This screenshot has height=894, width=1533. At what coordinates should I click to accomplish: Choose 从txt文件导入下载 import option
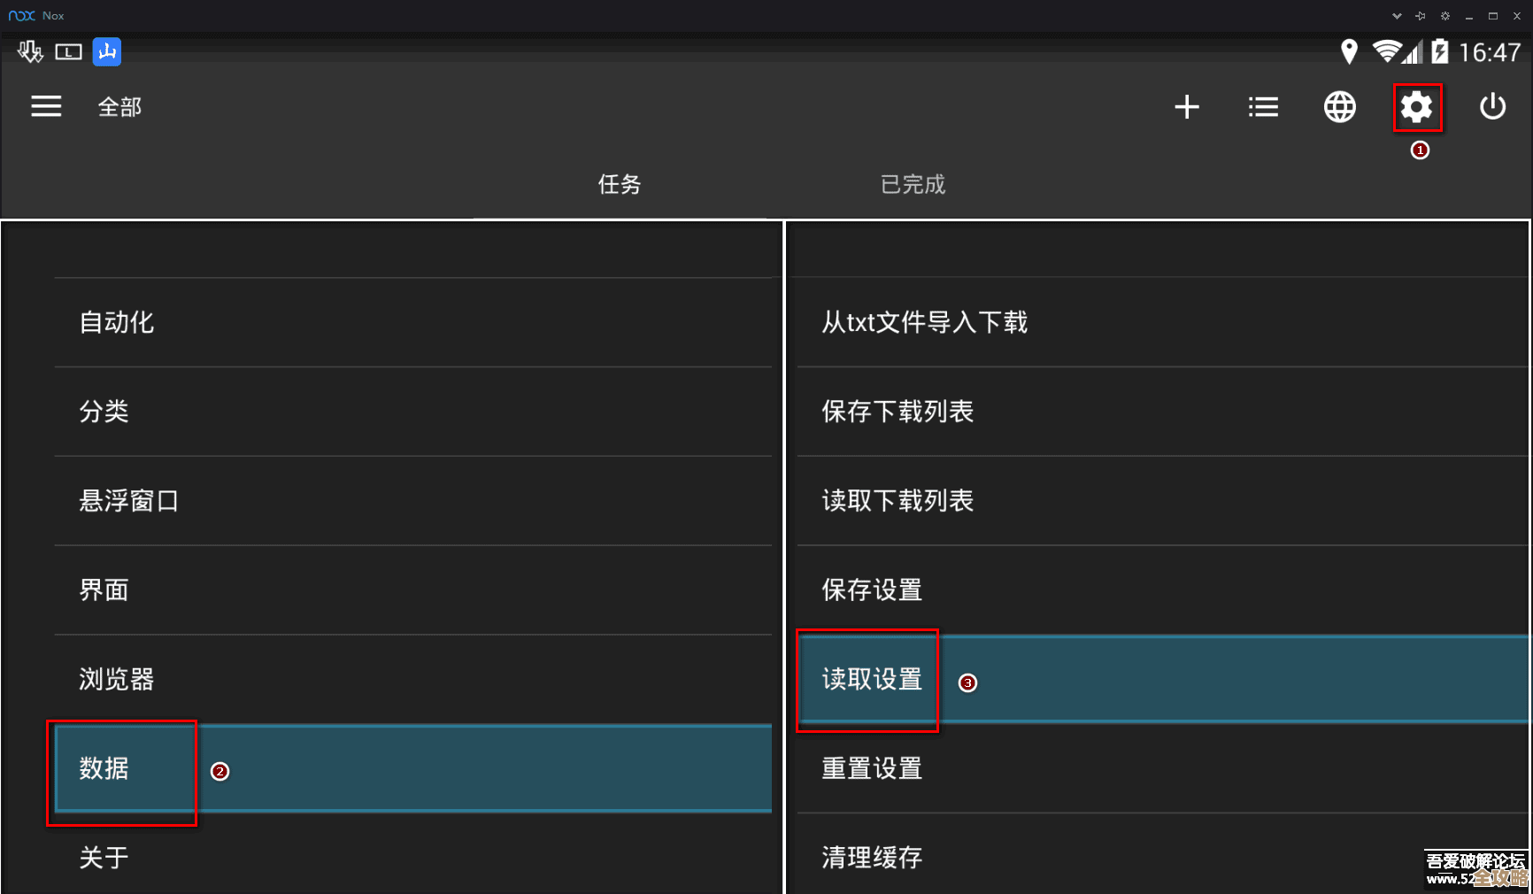coord(924,322)
